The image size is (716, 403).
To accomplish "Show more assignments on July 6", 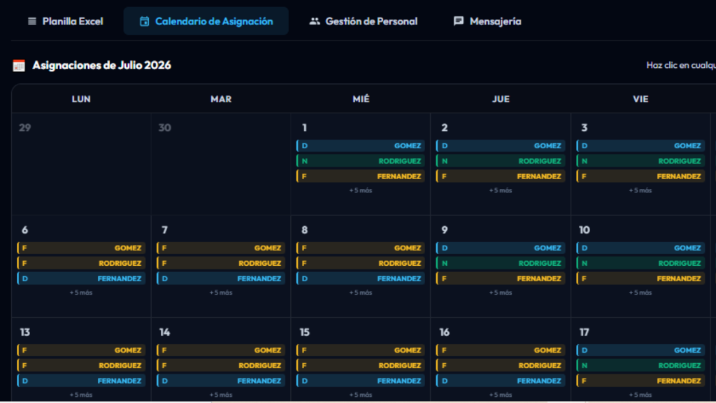I will [81, 293].
